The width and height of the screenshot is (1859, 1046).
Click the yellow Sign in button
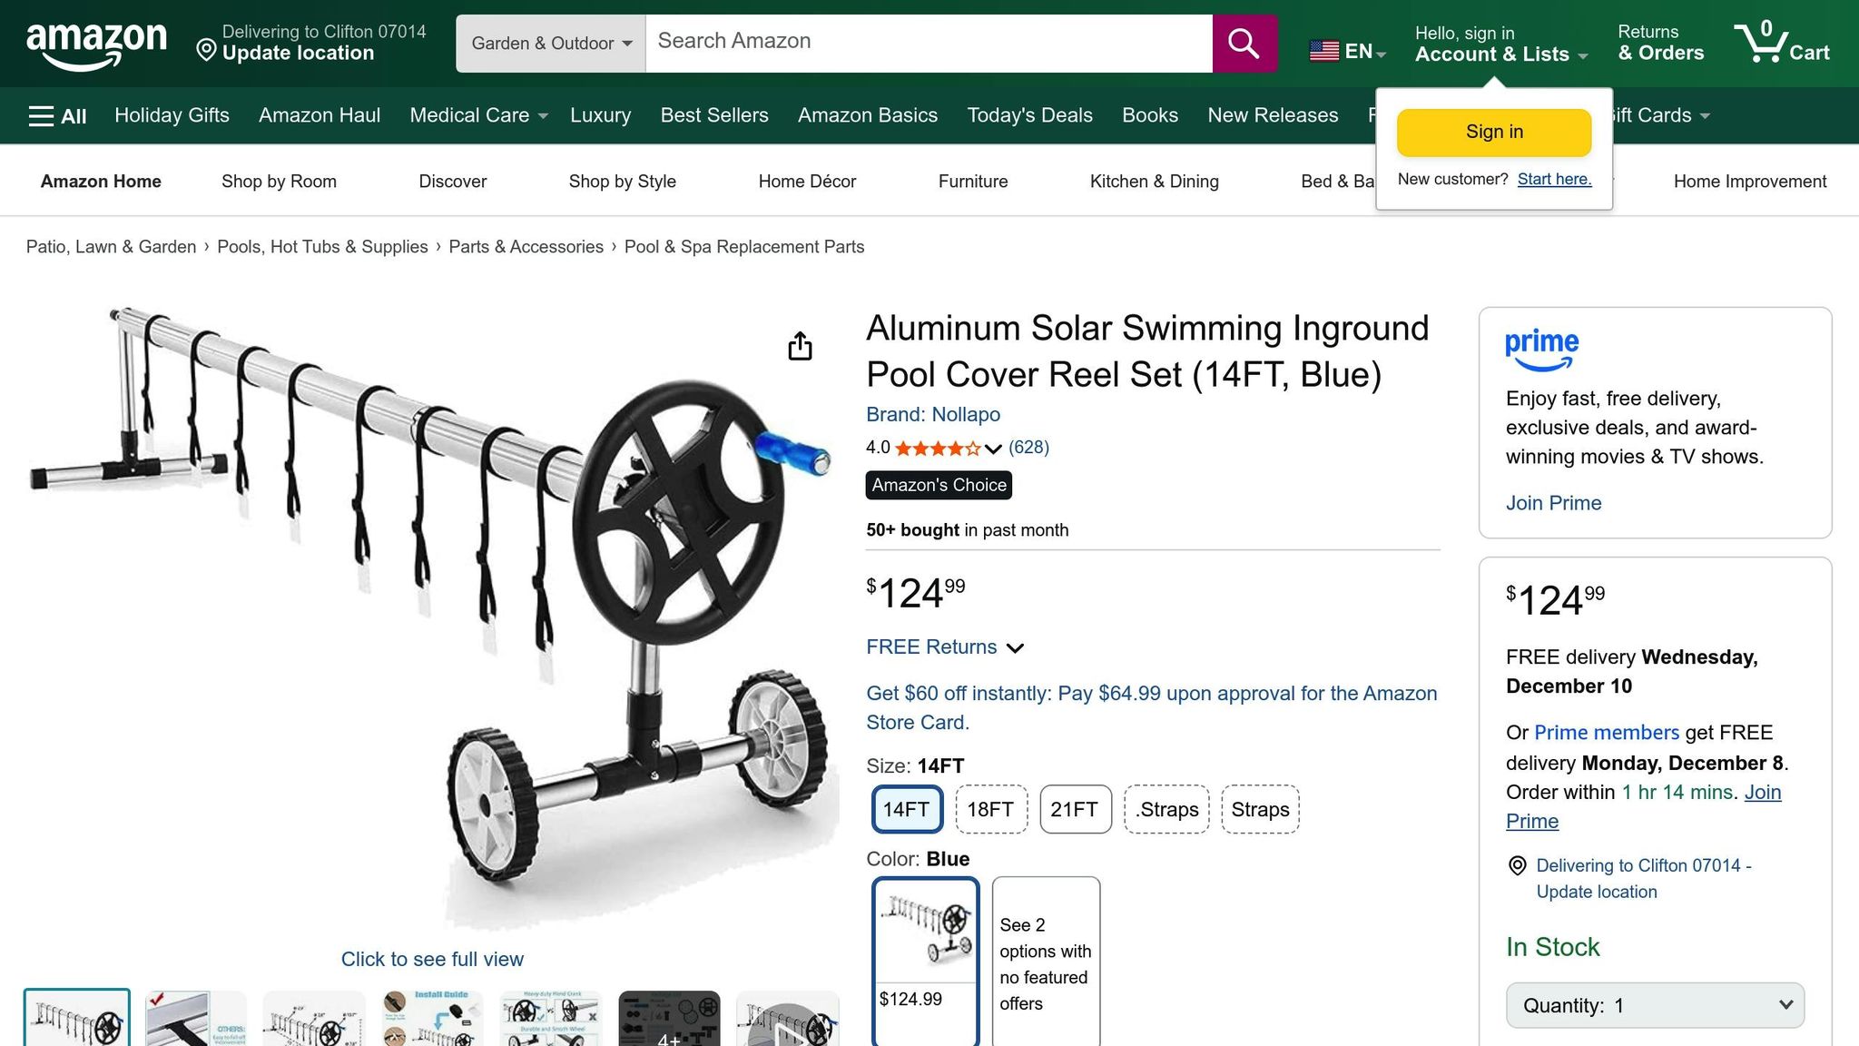coord(1493,132)
